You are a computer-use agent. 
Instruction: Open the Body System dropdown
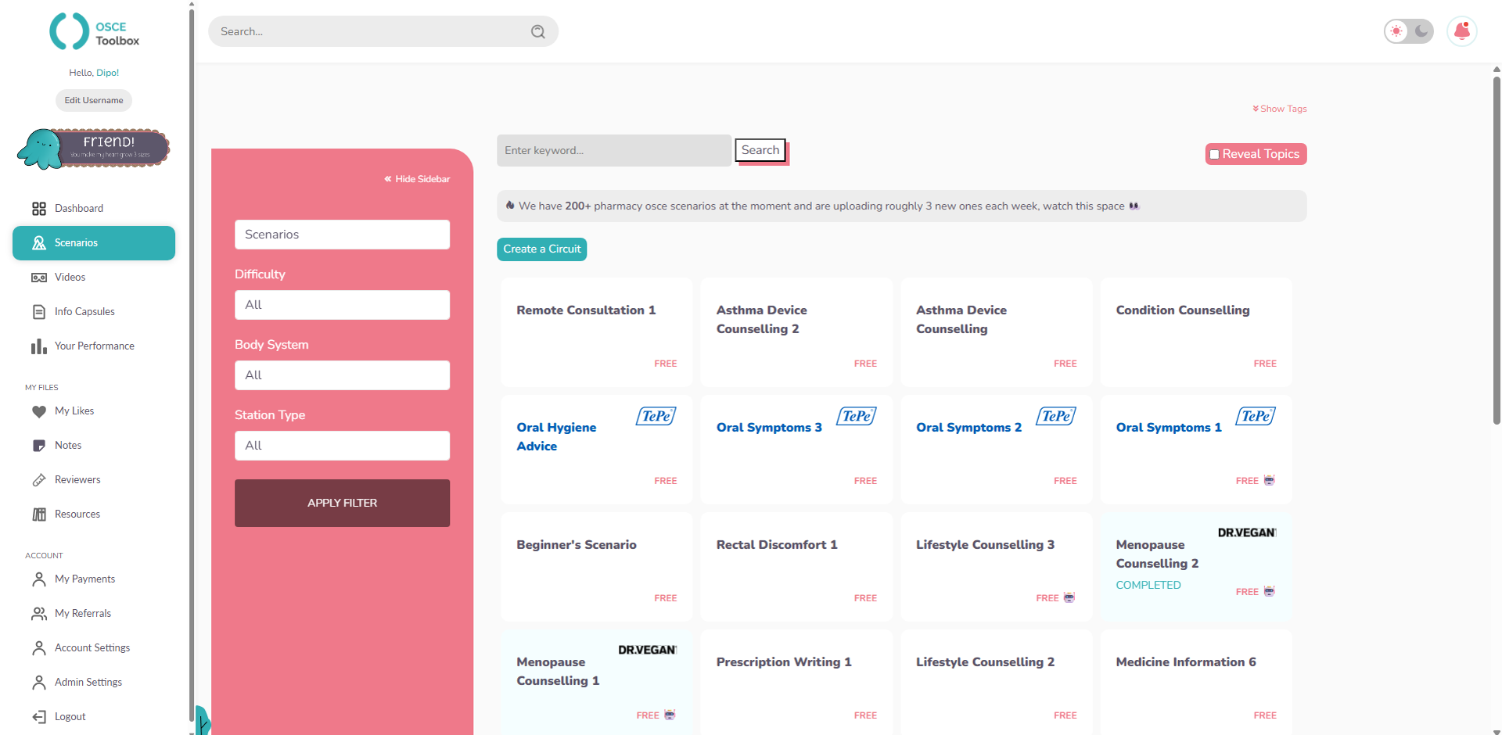click(x=342, y=375)
